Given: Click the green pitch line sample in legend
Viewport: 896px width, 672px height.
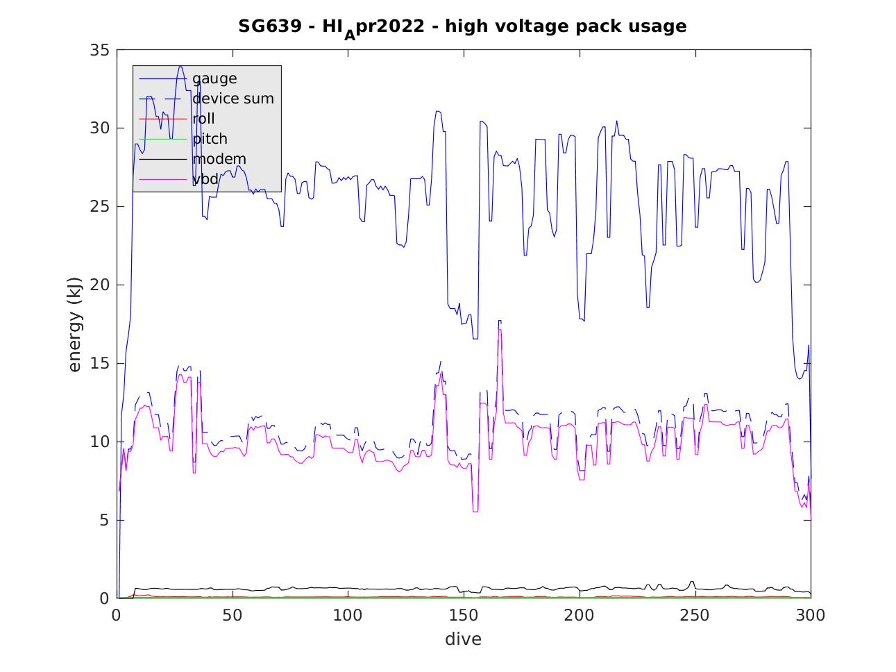Looking at the screenshot, I should pyautogui.click(x=162, y=139).
